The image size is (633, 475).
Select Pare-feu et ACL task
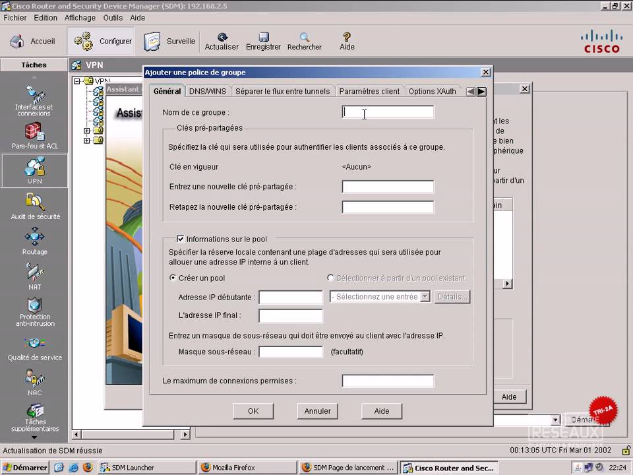[x=35, y=136]
